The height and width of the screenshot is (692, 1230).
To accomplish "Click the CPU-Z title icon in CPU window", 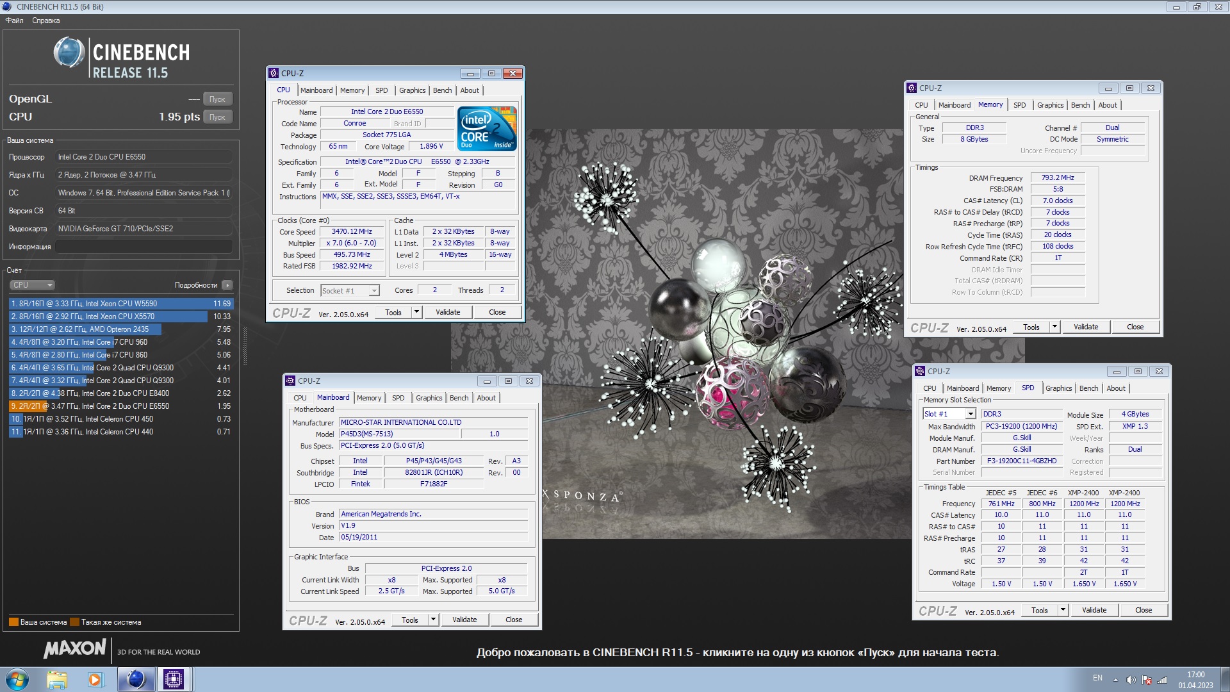I will point(274,73).
